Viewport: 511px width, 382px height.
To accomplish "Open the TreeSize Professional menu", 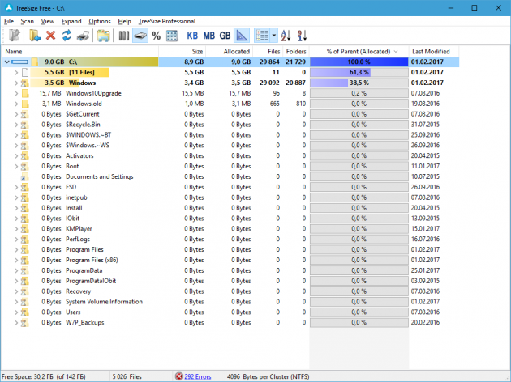I will click(167, 22).
